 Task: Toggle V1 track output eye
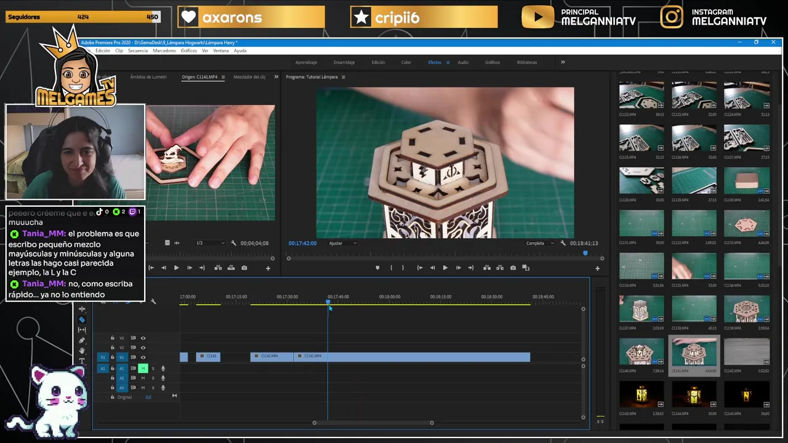point(143,357)
